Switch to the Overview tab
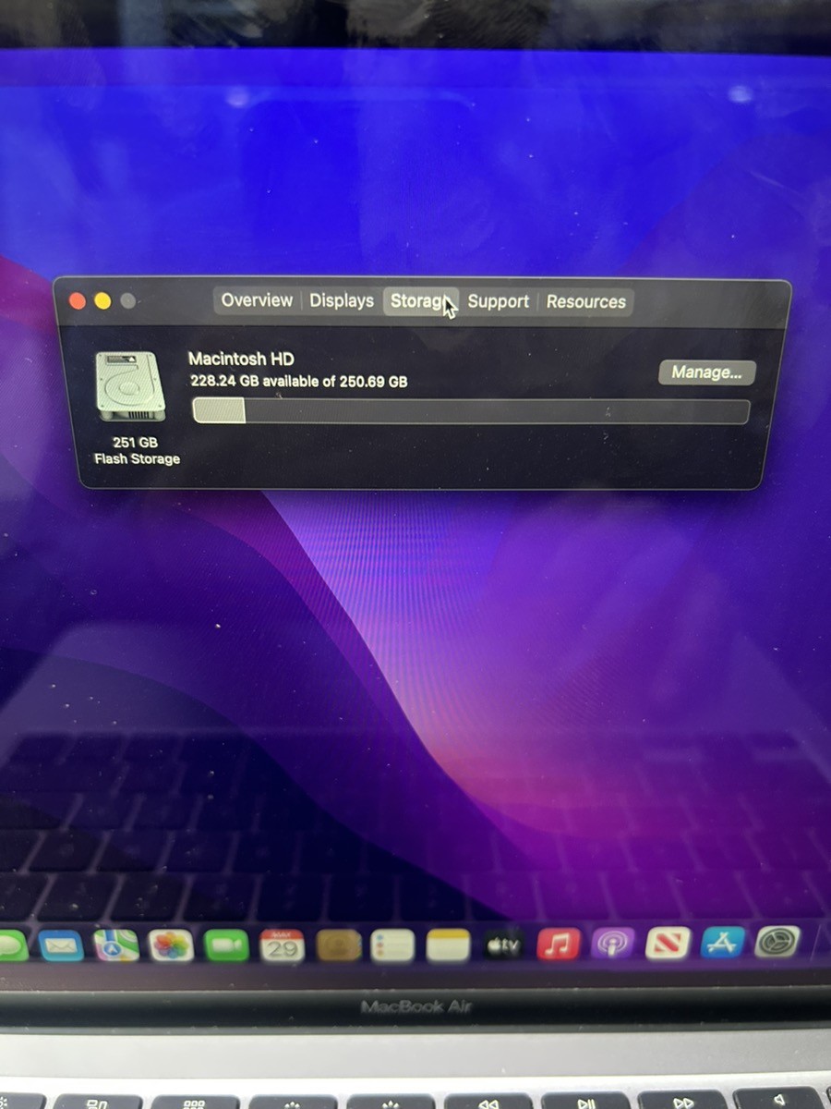Image resolution: width=831 pixels, height=1109 pixels. coord(257,300)
